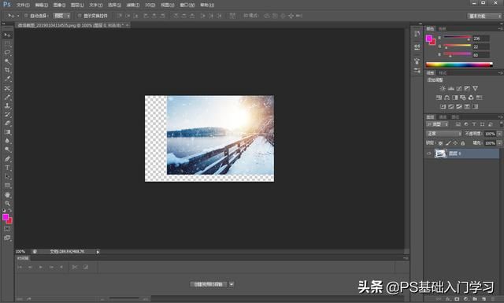Click the foreground color swatch in toolbox
The image size is (504, 303).
click(x=6, y=217)
